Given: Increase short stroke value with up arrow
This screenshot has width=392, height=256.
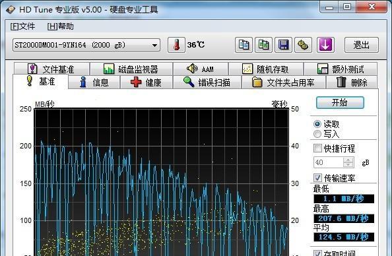Looking at the screenshot, I should 348,160.
